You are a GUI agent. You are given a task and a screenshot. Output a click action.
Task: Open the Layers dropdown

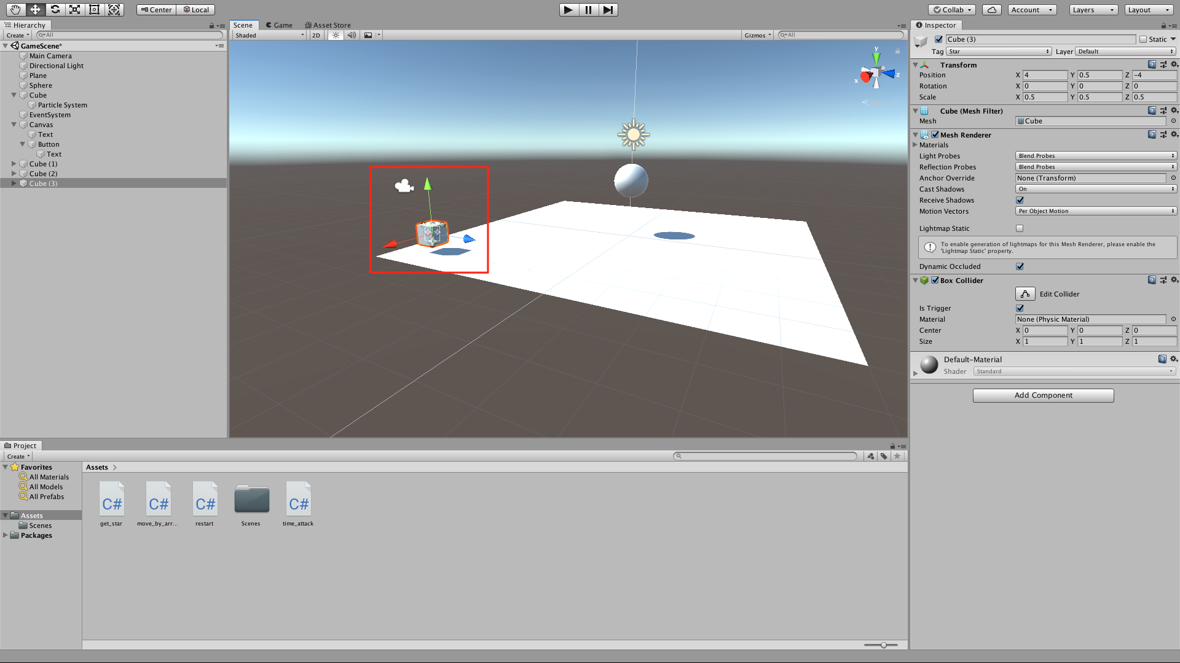[1093, 10]
